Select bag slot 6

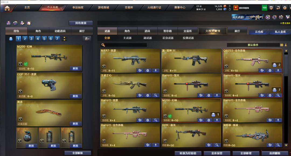(x=51, y=39)
